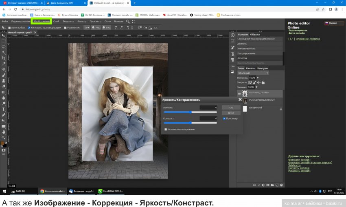Select the Zoom magnifier tool
Image resolution: width=346 pixels, height=207 pixels.
pyautogui.click(x=4, y=138)
